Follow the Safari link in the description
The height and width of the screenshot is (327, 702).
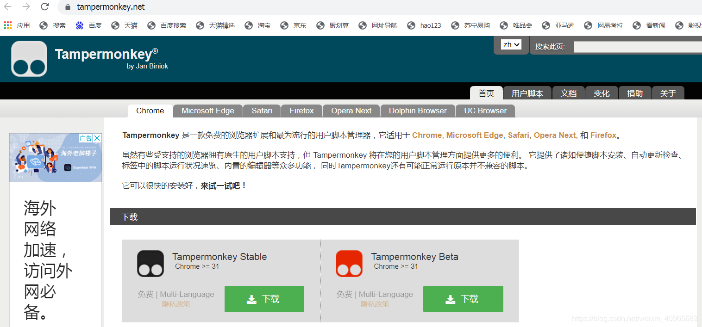(x=519, y=135)
